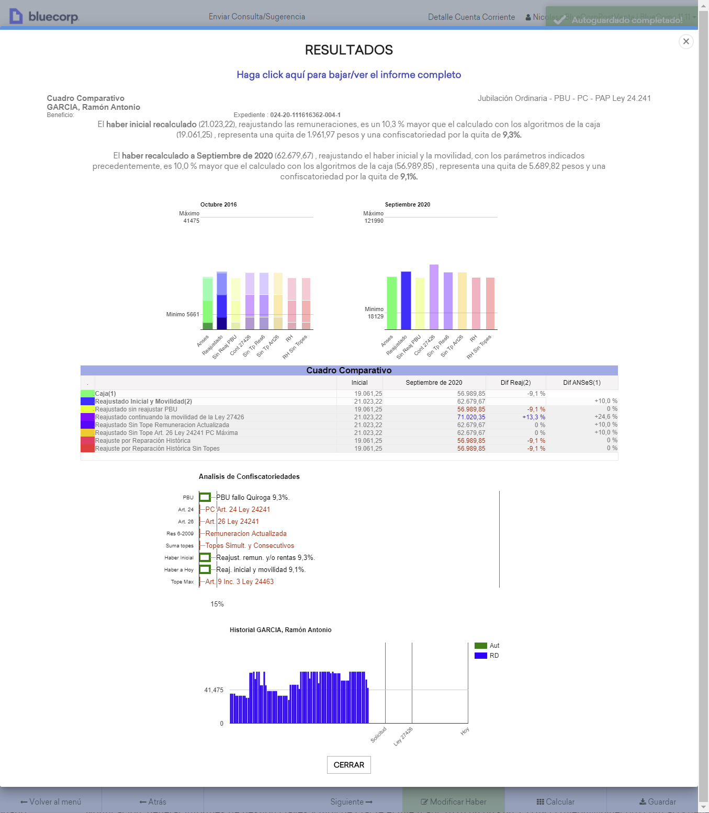Image resolution: width=709 pixels, height=813 pixels.
Task: Click the Historial GARCIA, Ramón Antonio chart title
Action: click(x=280, y=630)
